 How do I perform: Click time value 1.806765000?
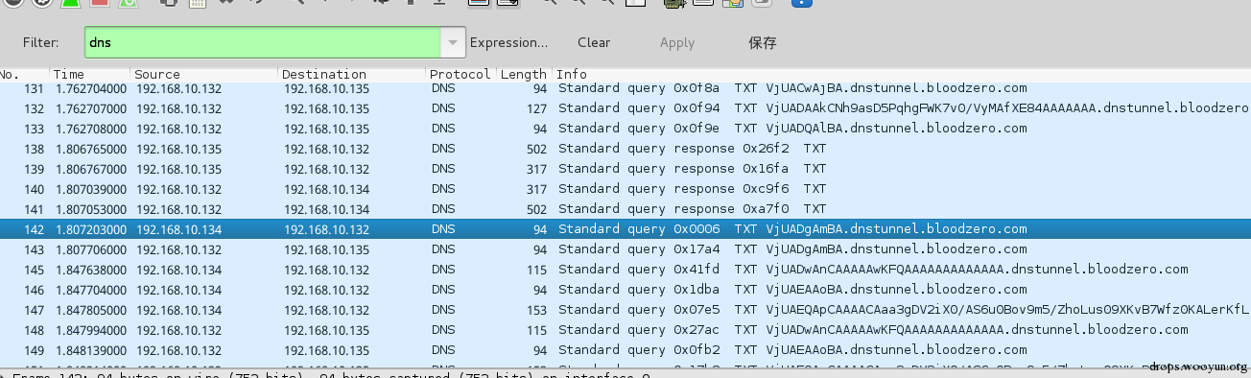click(x=90, y=149)
